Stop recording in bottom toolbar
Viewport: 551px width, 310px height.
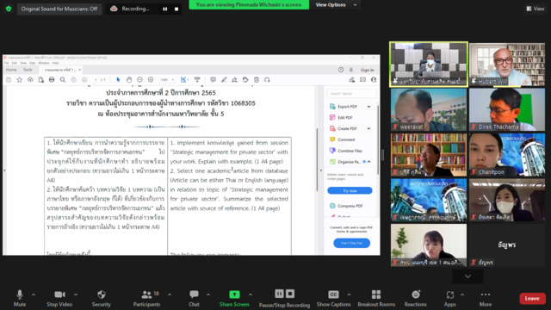(290, 294)
